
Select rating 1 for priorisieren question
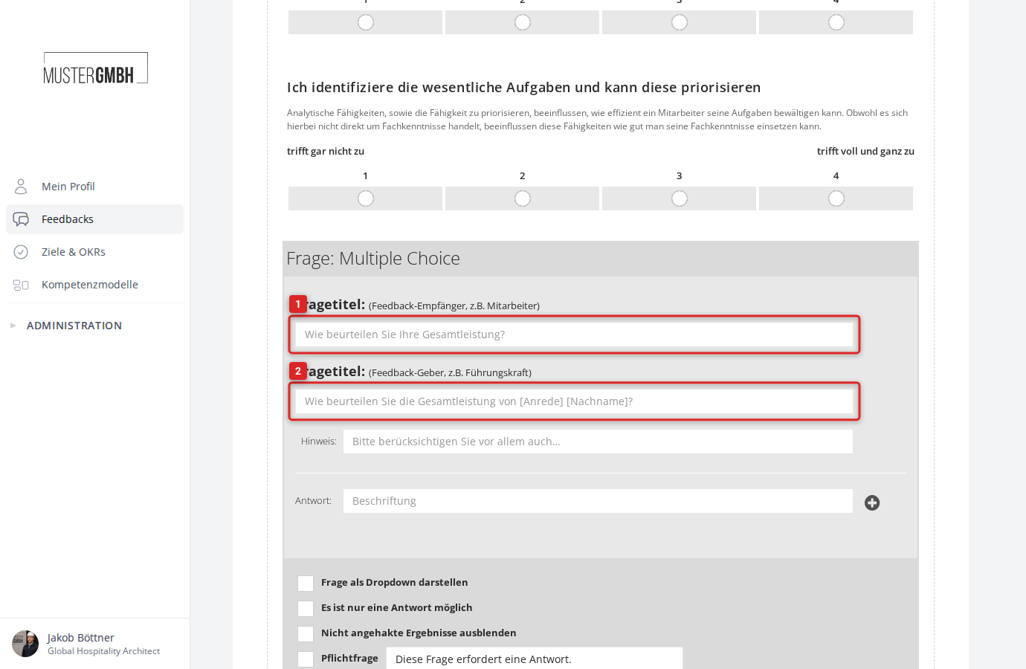point(366,198)
